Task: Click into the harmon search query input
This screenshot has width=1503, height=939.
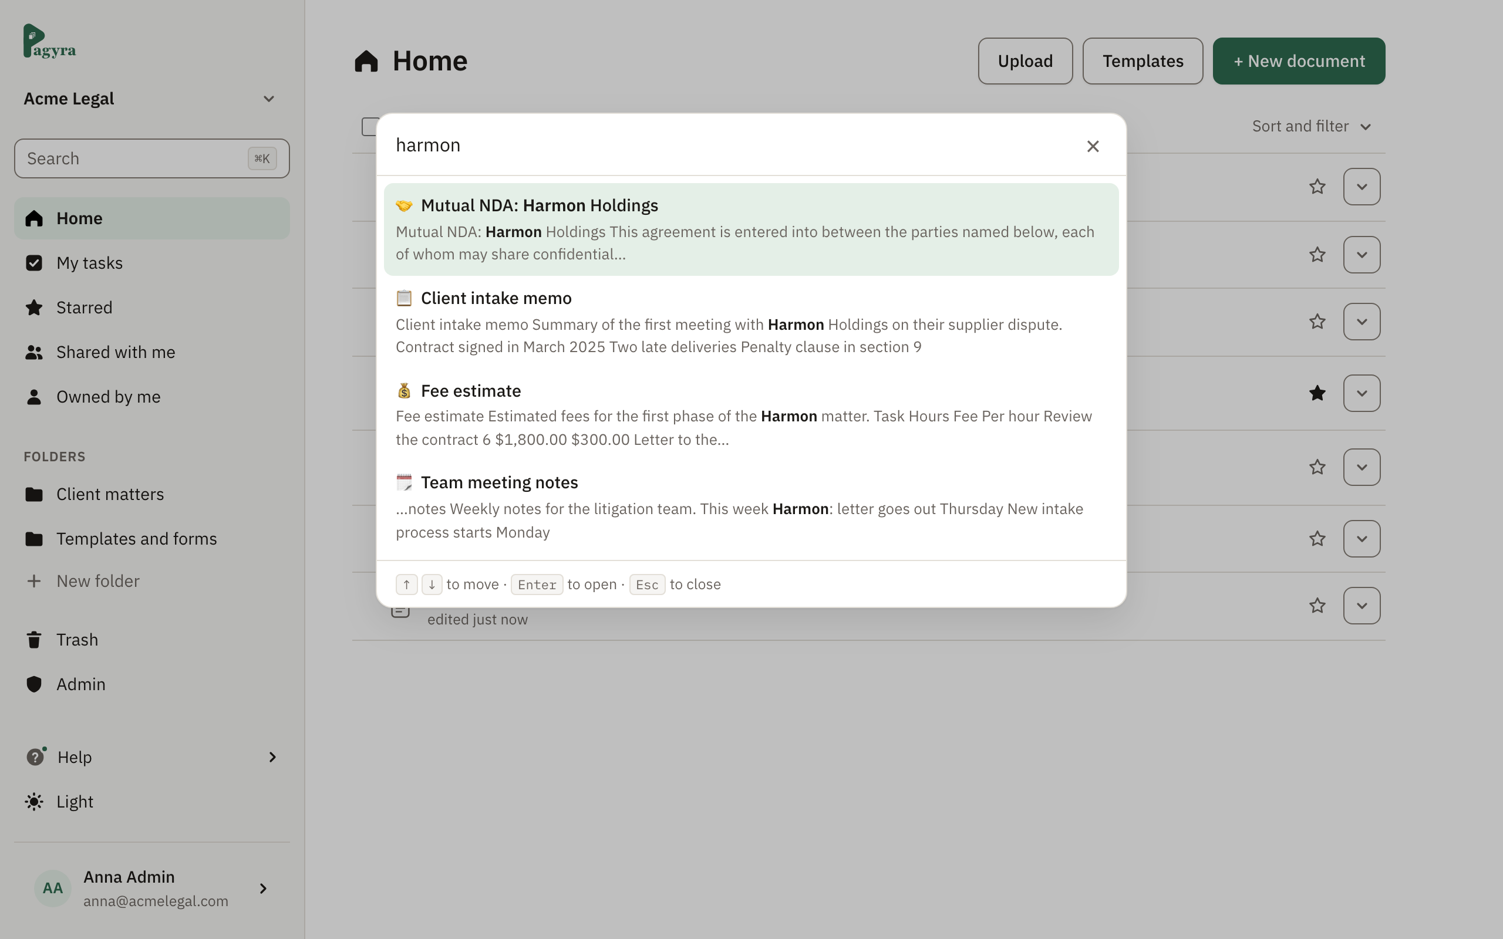Action: click(733, 146)
